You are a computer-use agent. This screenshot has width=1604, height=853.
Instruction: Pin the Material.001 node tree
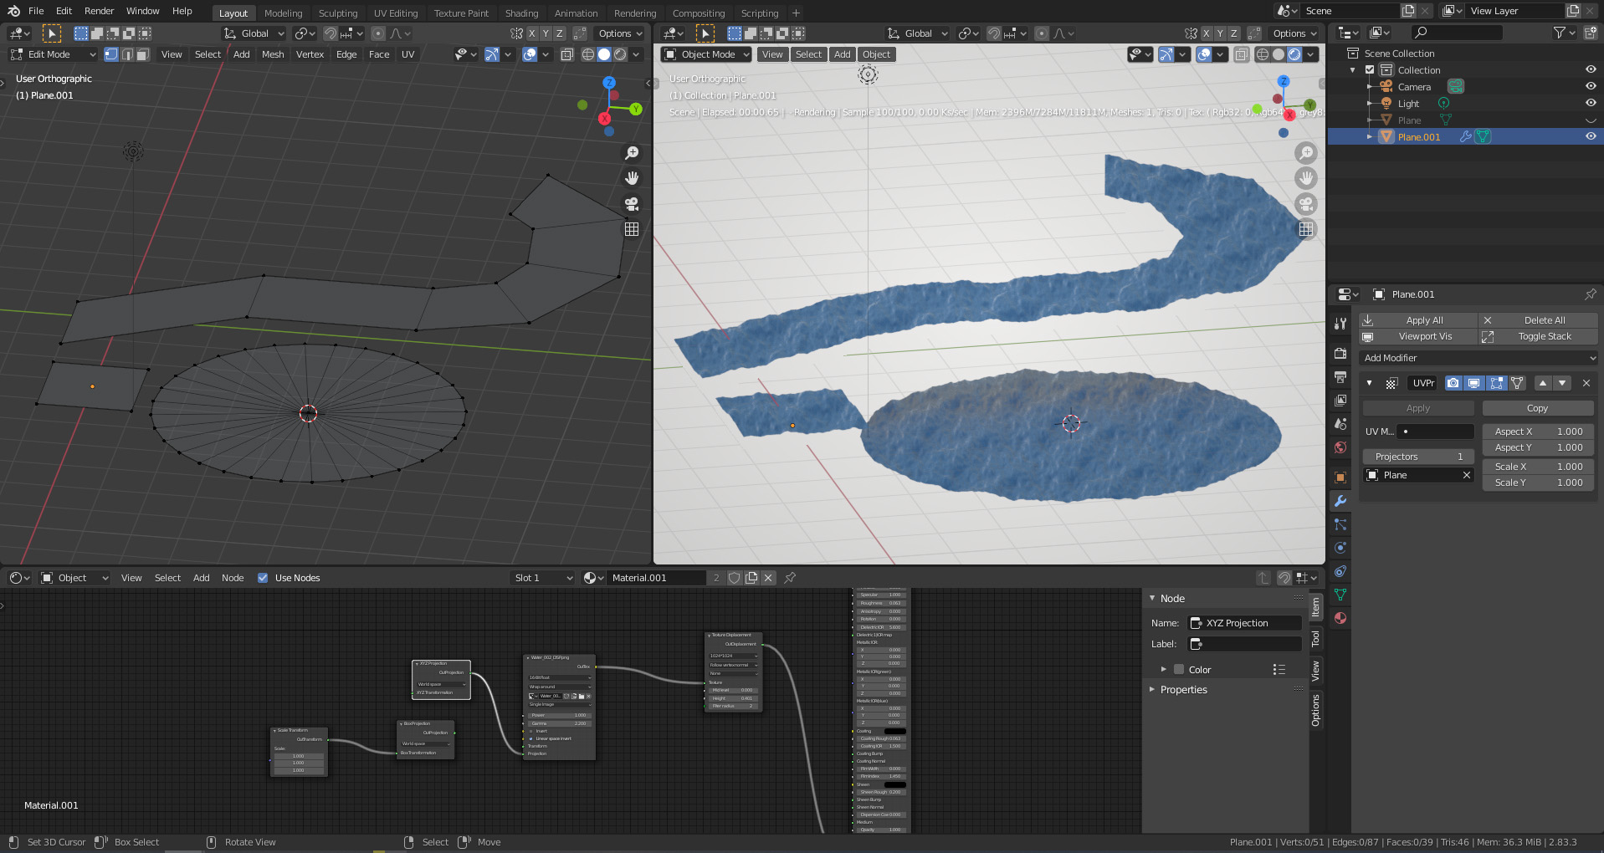(x=790, y=578)
